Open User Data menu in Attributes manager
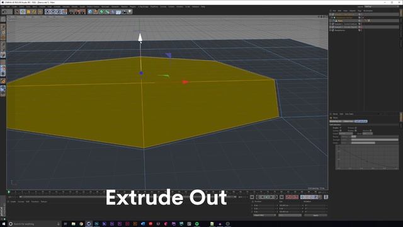This screenshot has height=227, width=403. 349,114
